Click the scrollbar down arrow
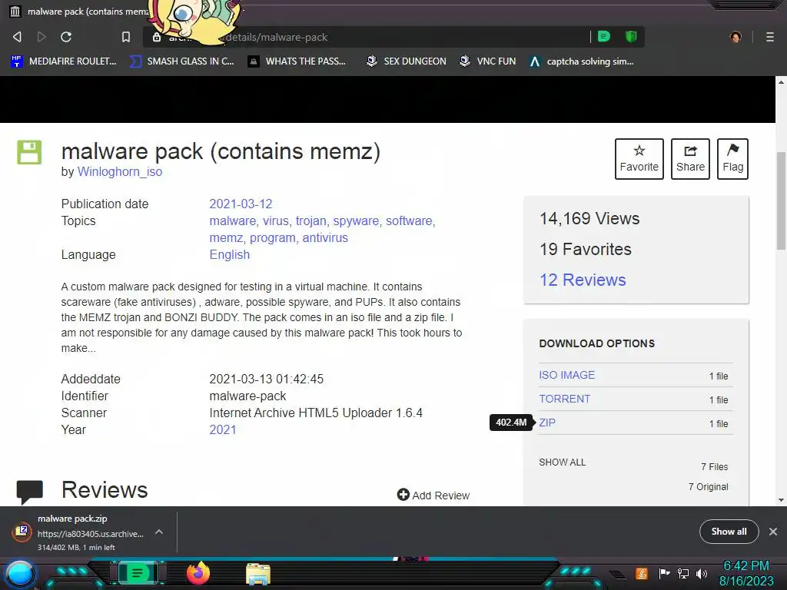Image resolution: width=787 pixels, height=590 pixels. [781, 499]
